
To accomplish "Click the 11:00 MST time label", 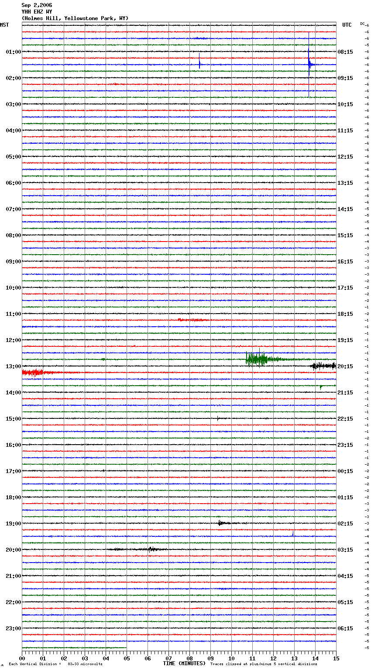I will pos(14,314).
